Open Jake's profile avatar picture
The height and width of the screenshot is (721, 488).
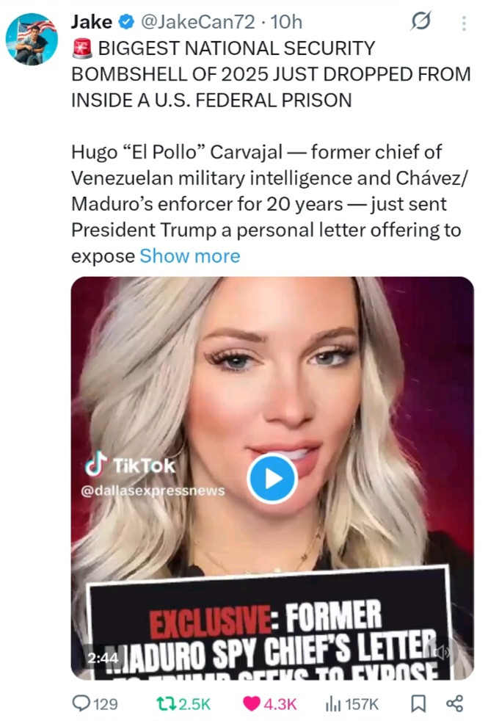pyautogui.click(x=32, y=39)
